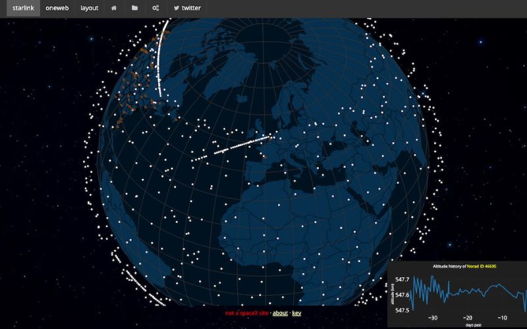Click the −30 days past axis label

tap(432, 316)
